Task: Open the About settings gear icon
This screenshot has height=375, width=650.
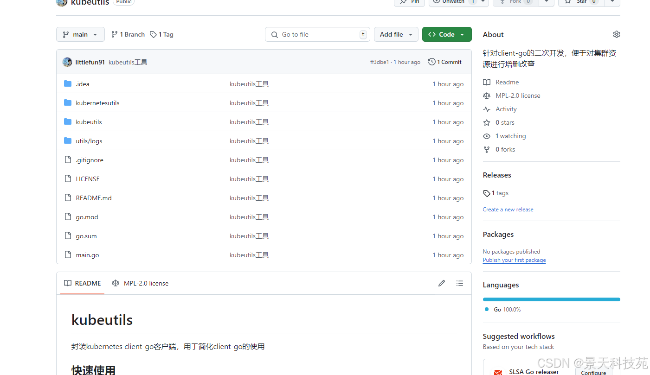Action: click(616, 34)
